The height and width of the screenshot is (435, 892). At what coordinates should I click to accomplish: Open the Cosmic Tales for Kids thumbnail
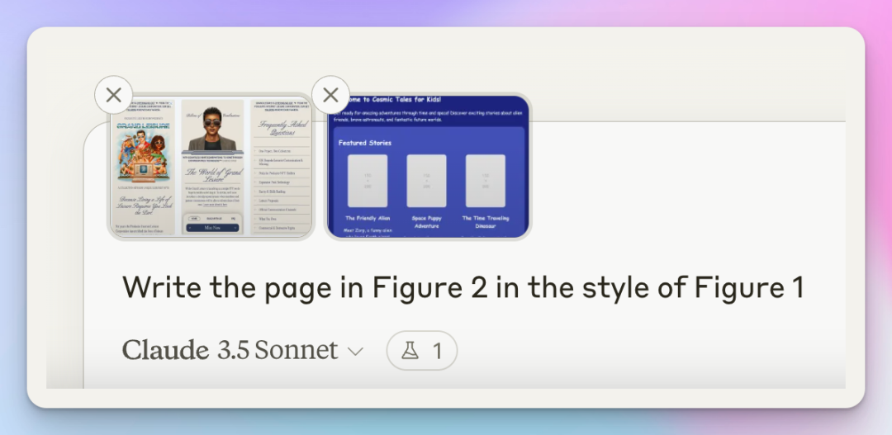(x=428, y=168)
